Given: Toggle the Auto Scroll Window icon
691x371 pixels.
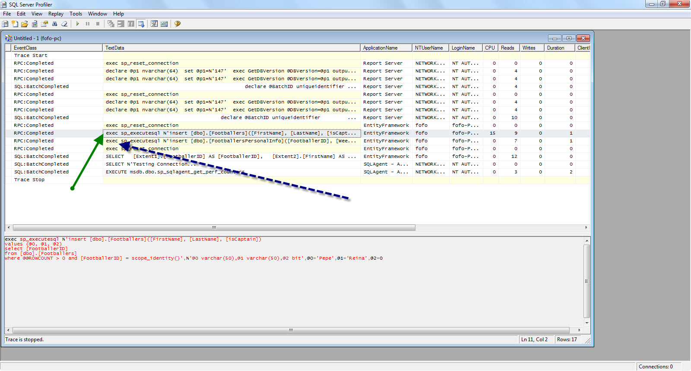Looking at the screenshot, I should point(141,24).
